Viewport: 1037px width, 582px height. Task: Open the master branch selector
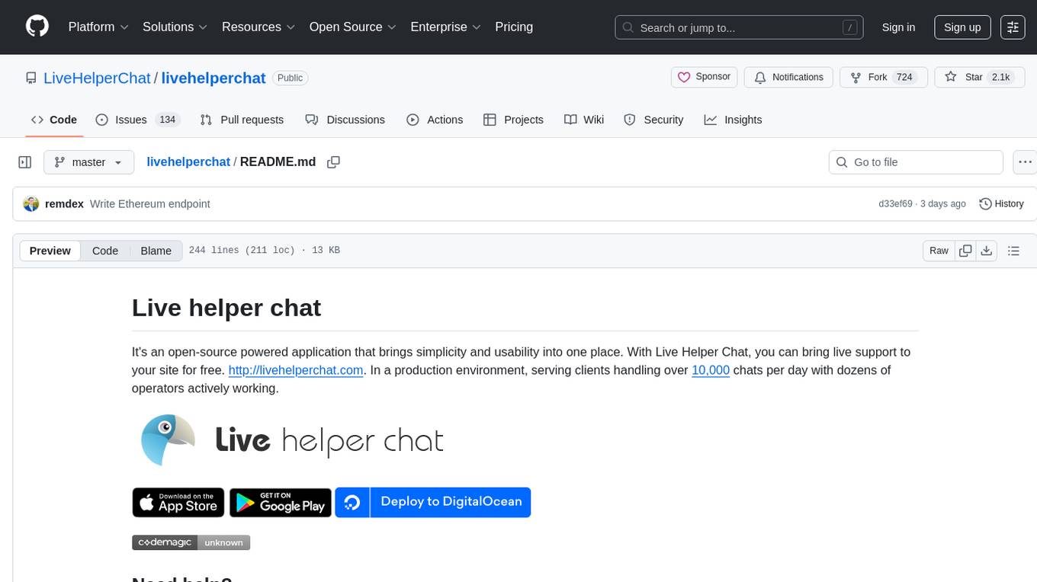tap(89, 162)
